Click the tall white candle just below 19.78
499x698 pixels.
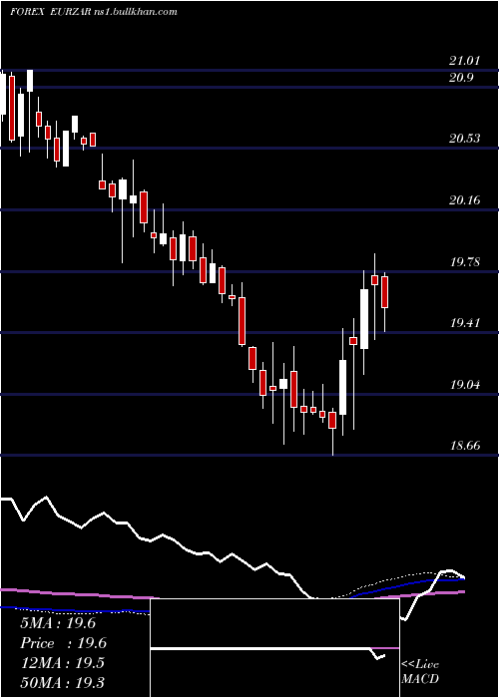[364, 319]
